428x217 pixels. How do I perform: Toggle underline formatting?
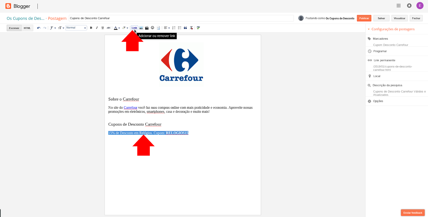[102, 28]
